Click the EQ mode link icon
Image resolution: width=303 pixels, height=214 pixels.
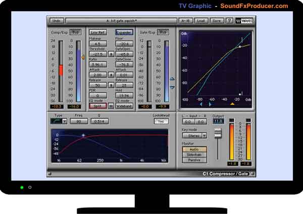[111, 106]
